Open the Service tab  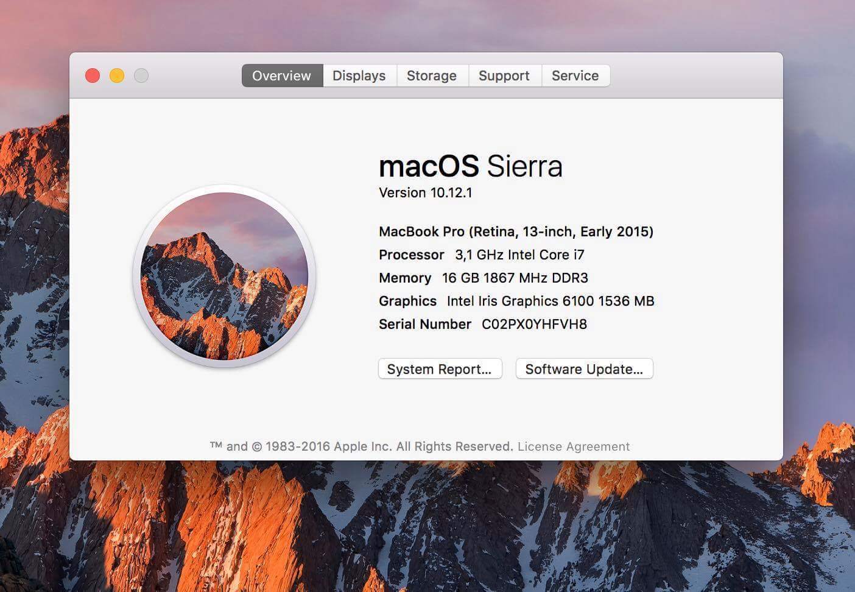coord(575,76)
